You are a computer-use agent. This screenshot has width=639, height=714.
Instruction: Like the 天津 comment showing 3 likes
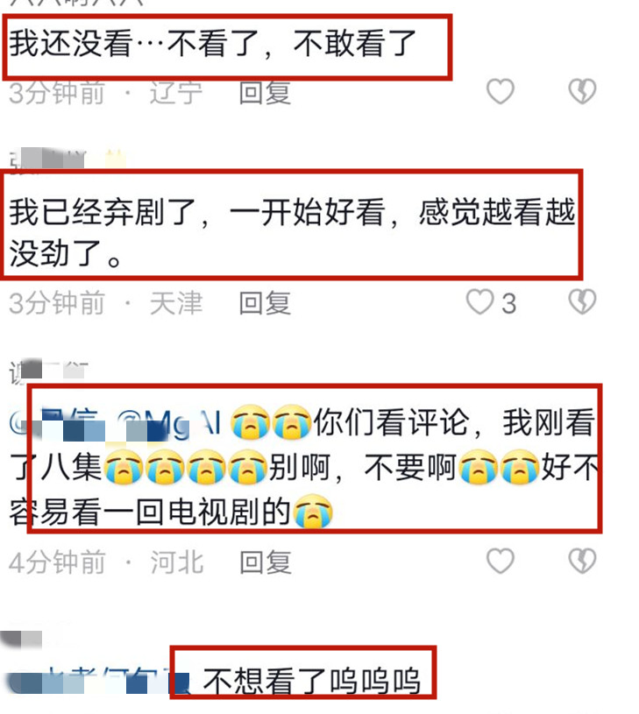[479, 302]
